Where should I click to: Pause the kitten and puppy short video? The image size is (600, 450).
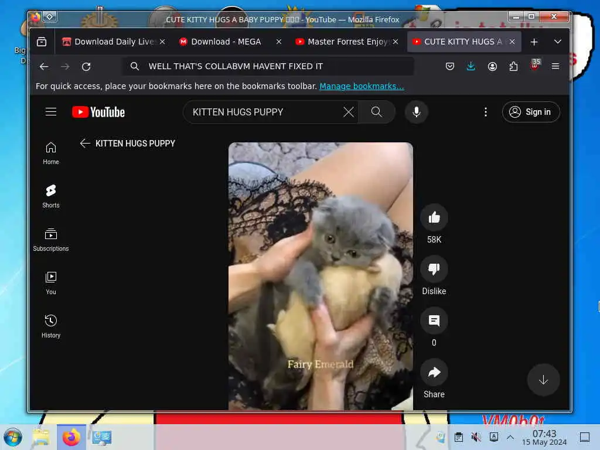(321, 276)
